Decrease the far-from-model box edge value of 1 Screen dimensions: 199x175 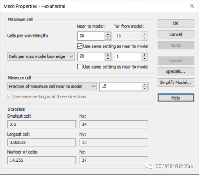click(145, 59)
